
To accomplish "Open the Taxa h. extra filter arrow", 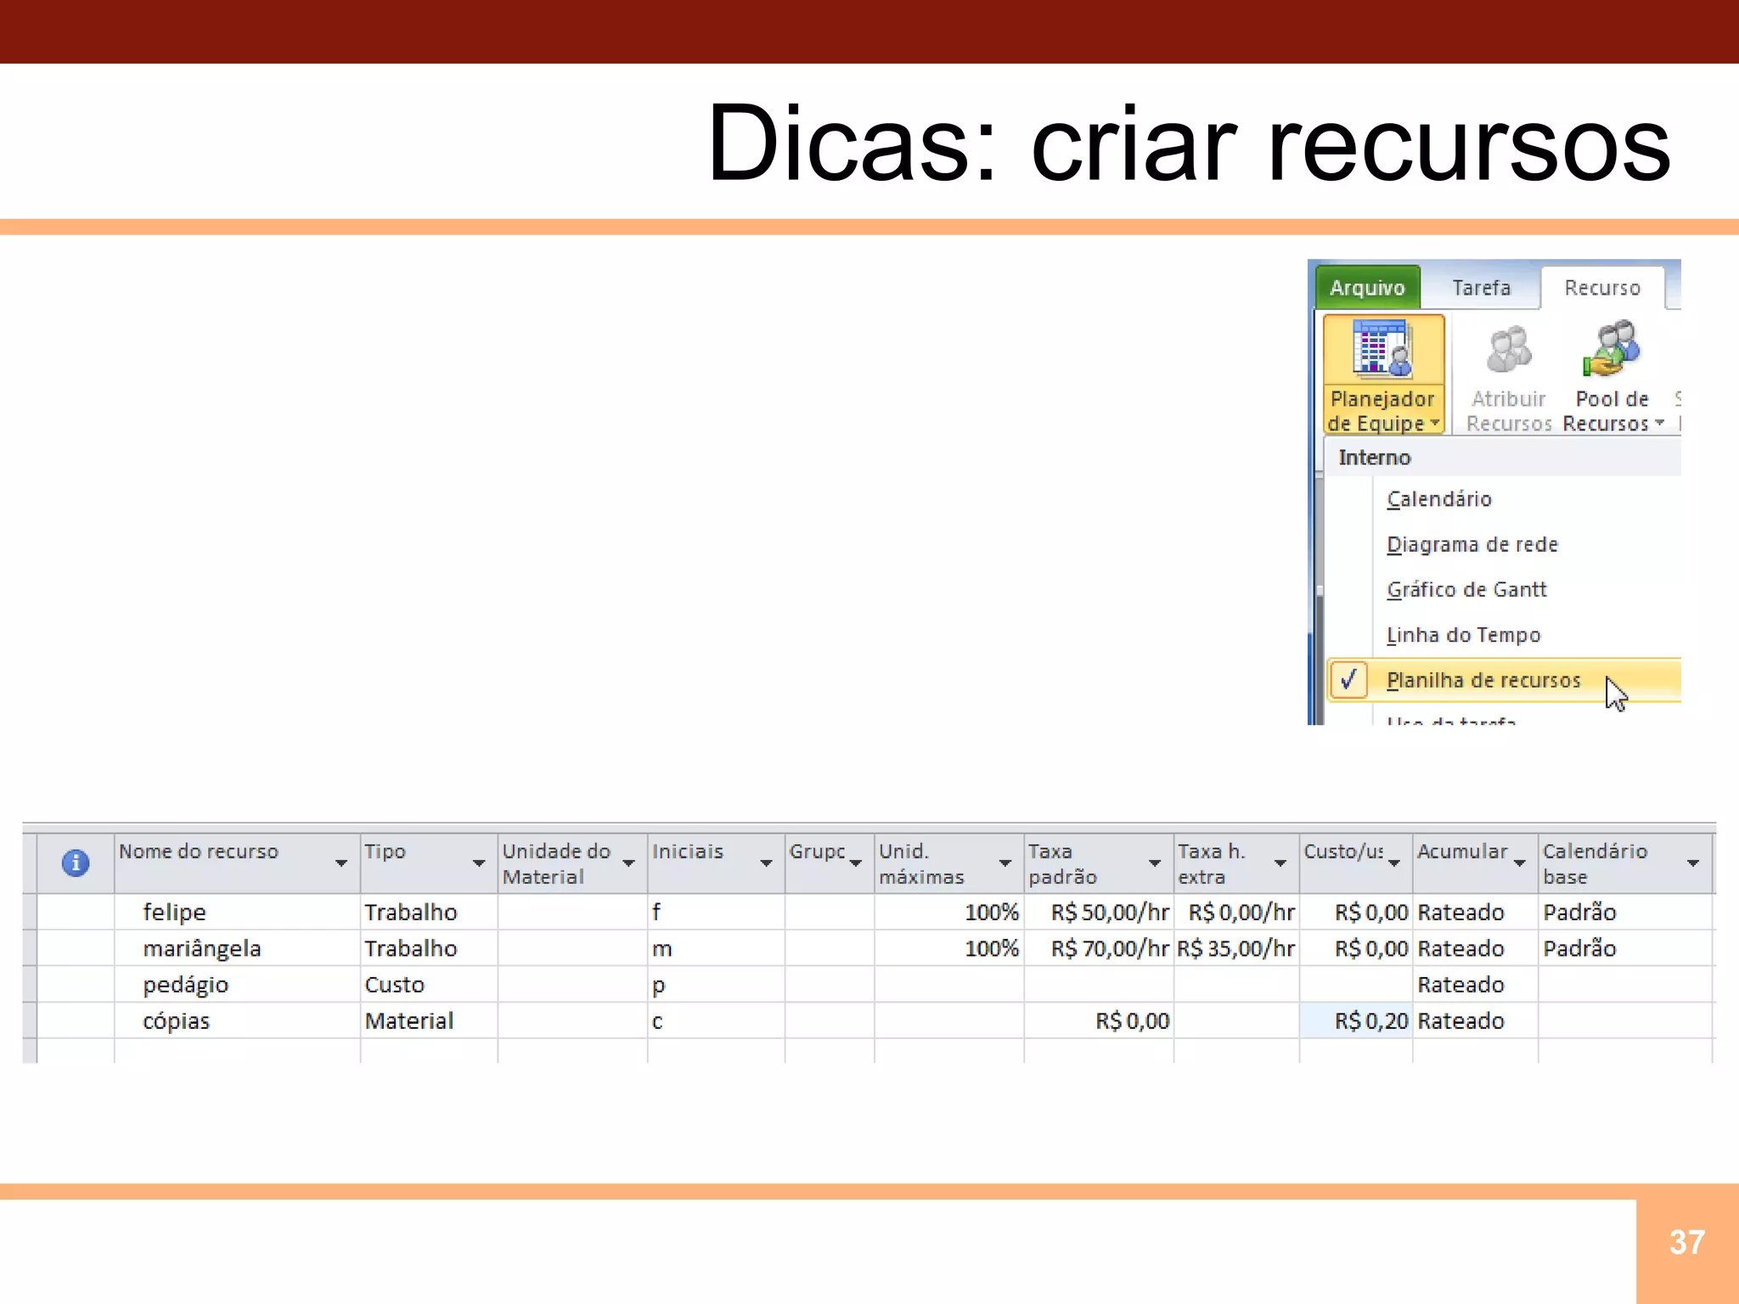I will click(x=1280, y=863).
